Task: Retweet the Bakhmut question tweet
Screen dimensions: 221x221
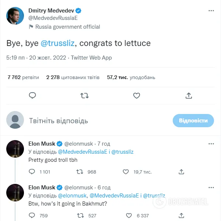Action: pyautogui.click(x=79, y=215)
